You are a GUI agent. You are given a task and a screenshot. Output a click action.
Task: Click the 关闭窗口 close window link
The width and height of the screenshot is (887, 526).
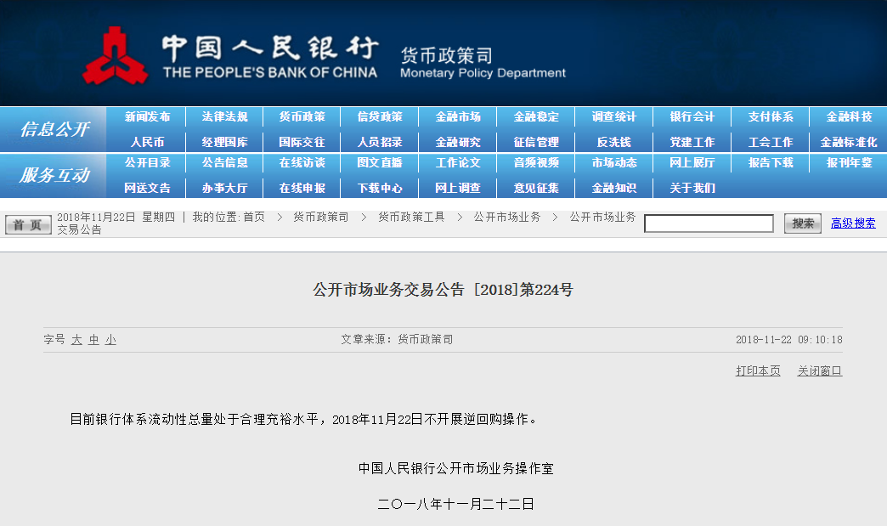pyautogui.click(x=819, y=371)
